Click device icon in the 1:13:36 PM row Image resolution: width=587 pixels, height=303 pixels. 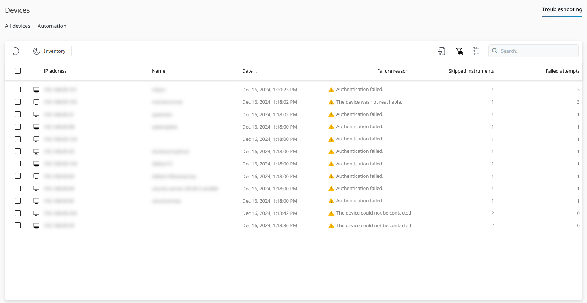click(36, 225)
